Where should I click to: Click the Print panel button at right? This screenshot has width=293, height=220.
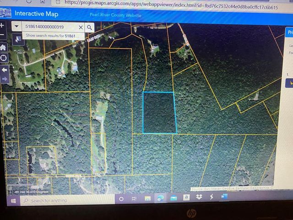coord(289,32)
